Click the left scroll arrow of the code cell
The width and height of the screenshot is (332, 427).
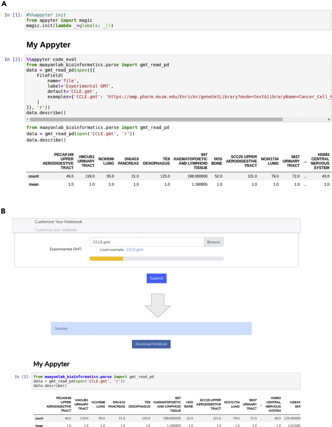(x=28, y=119)
